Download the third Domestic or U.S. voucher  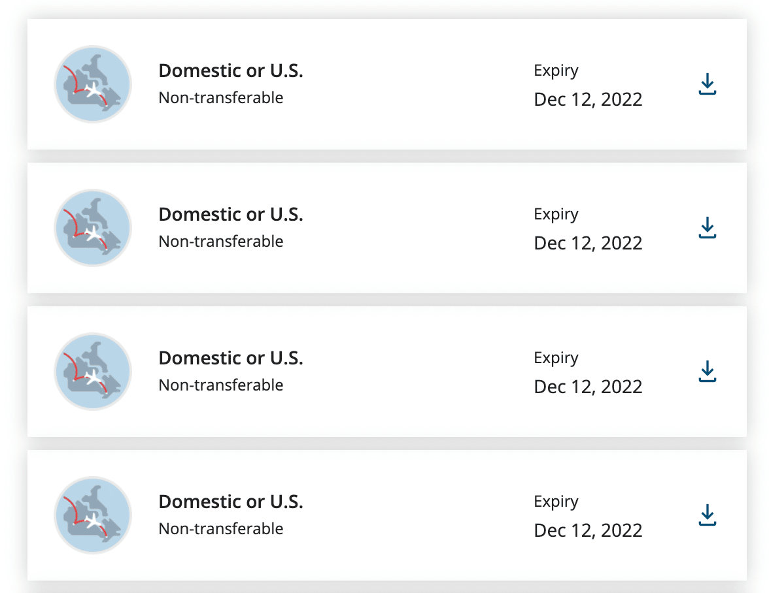point(707,372)
